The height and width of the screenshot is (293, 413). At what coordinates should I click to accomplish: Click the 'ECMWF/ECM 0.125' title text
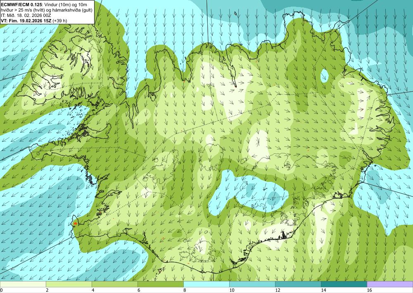[21, 4]
